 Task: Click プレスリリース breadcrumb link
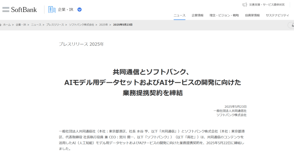pos(55,25)
